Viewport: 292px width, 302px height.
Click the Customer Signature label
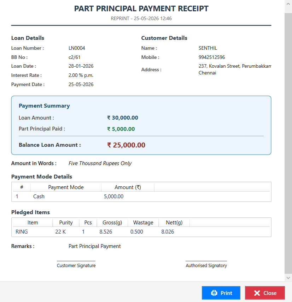tap(76, 265)
